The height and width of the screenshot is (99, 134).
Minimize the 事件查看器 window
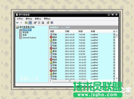109,15
